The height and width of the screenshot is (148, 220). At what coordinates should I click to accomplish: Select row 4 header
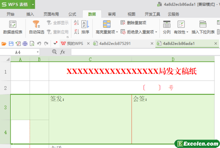(5, 132)
